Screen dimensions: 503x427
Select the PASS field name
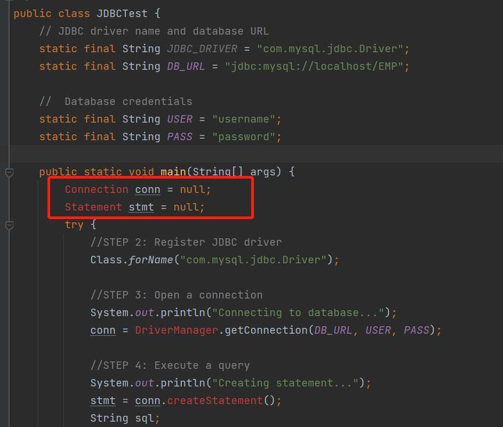179,136
